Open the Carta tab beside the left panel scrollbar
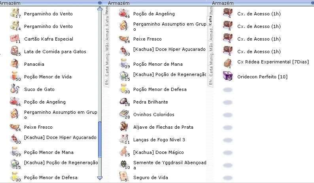Image resolution: width=314 pixels, height=183 pixels. tap(107, 71)
